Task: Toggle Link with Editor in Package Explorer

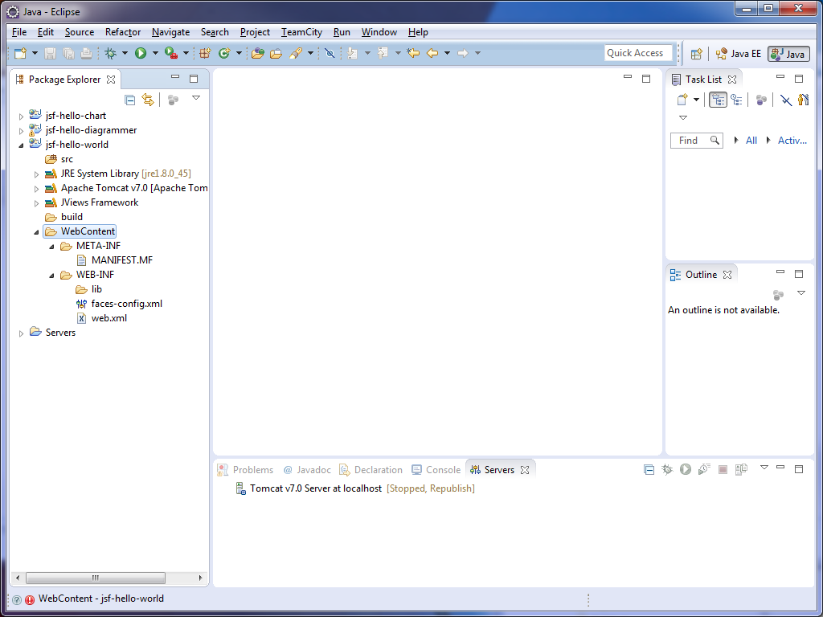Action: tap(147, 100)
